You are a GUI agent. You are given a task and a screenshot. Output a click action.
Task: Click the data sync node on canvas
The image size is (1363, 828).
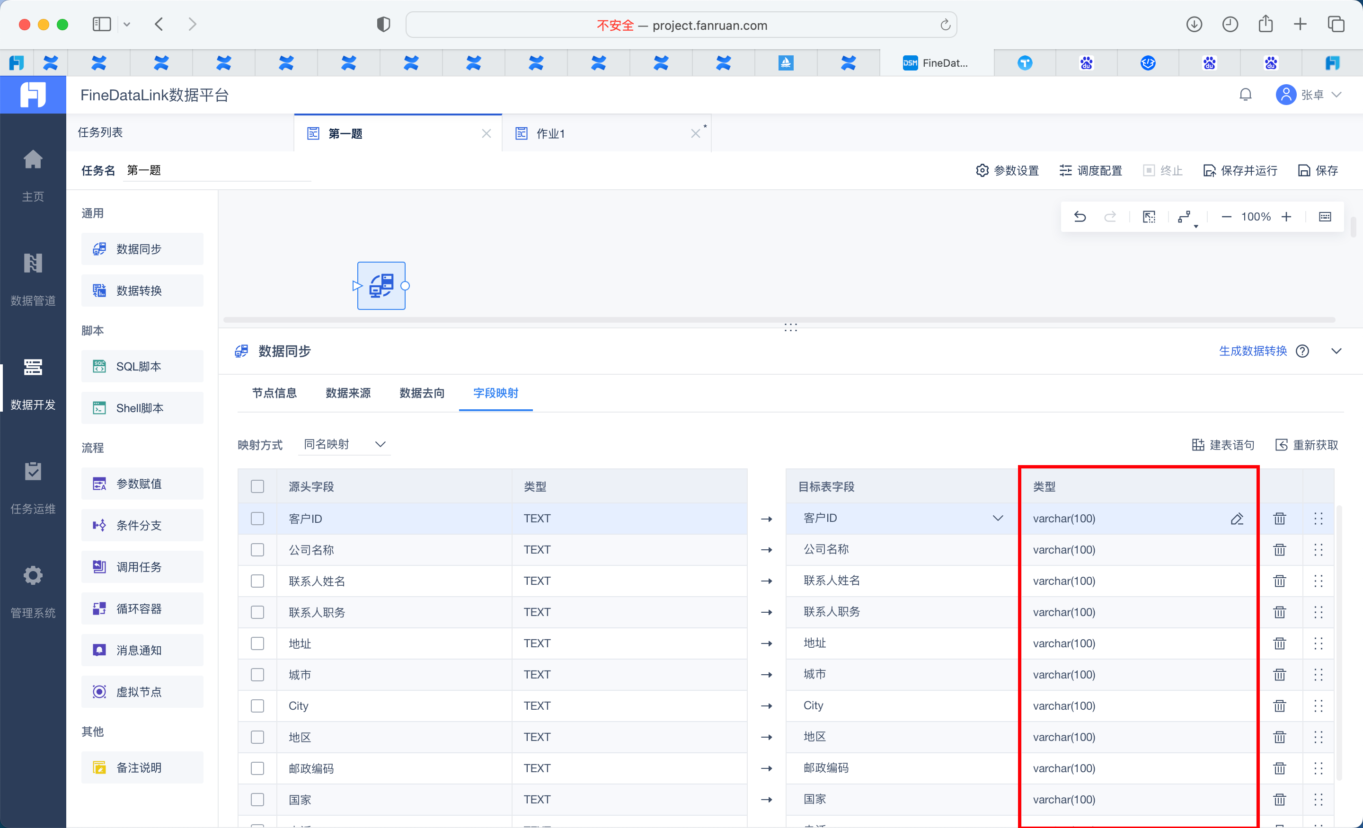pos(381,286)
